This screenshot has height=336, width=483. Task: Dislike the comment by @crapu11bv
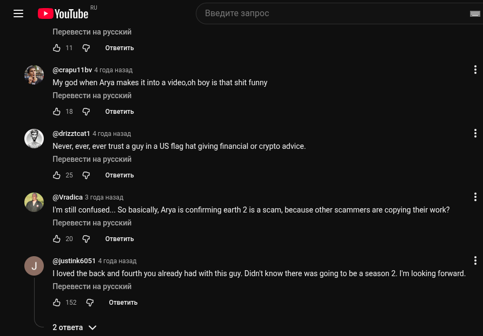[86, 112]
